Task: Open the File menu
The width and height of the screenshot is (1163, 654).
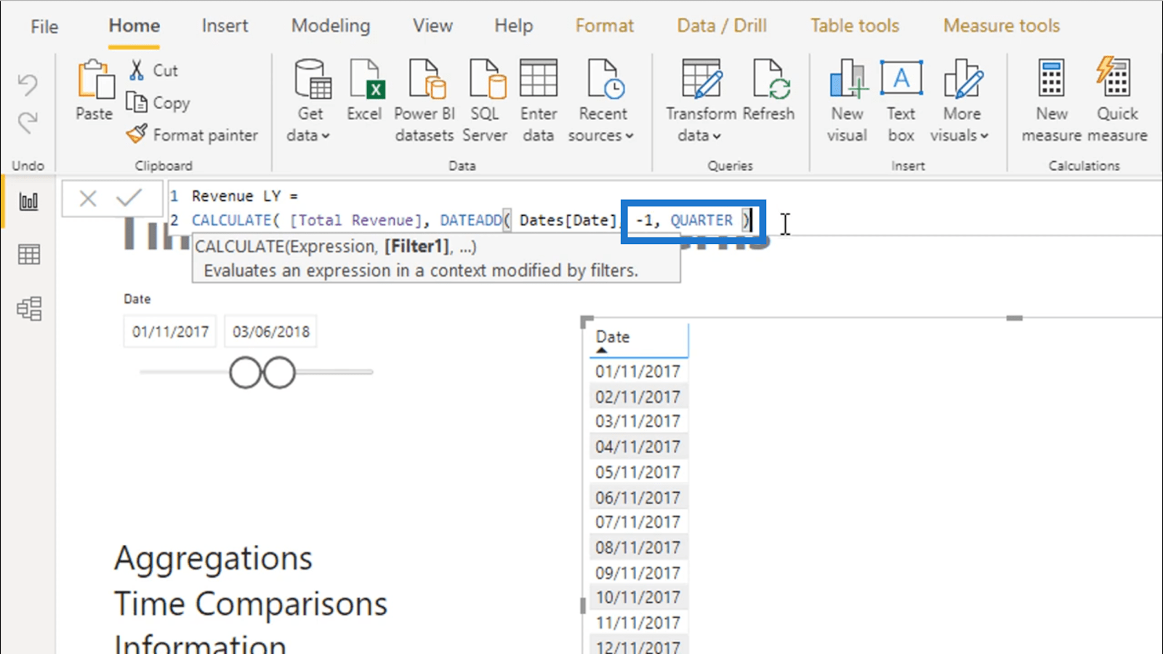Action: click(x=44, y=27)
